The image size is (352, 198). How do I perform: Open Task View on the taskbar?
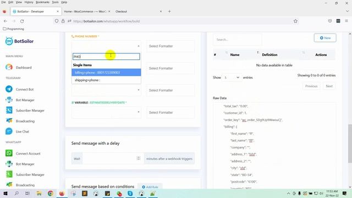[x=28, y=193]
